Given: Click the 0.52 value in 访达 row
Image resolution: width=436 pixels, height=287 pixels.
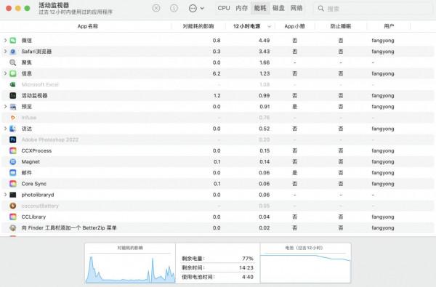Looking at the screenshot, I should tap(265, 129).
